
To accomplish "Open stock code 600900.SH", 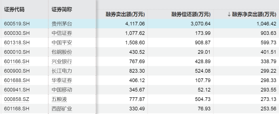I will click(x=17, y=71).
